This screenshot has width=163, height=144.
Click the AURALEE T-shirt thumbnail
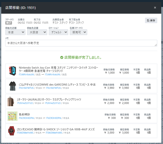tap(11, 101)
